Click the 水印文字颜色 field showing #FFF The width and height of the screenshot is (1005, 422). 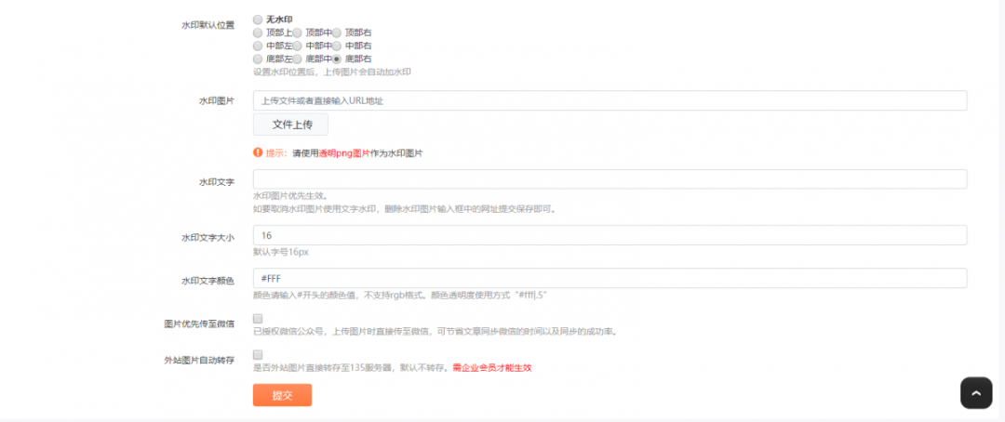click(x=610, y=279)
